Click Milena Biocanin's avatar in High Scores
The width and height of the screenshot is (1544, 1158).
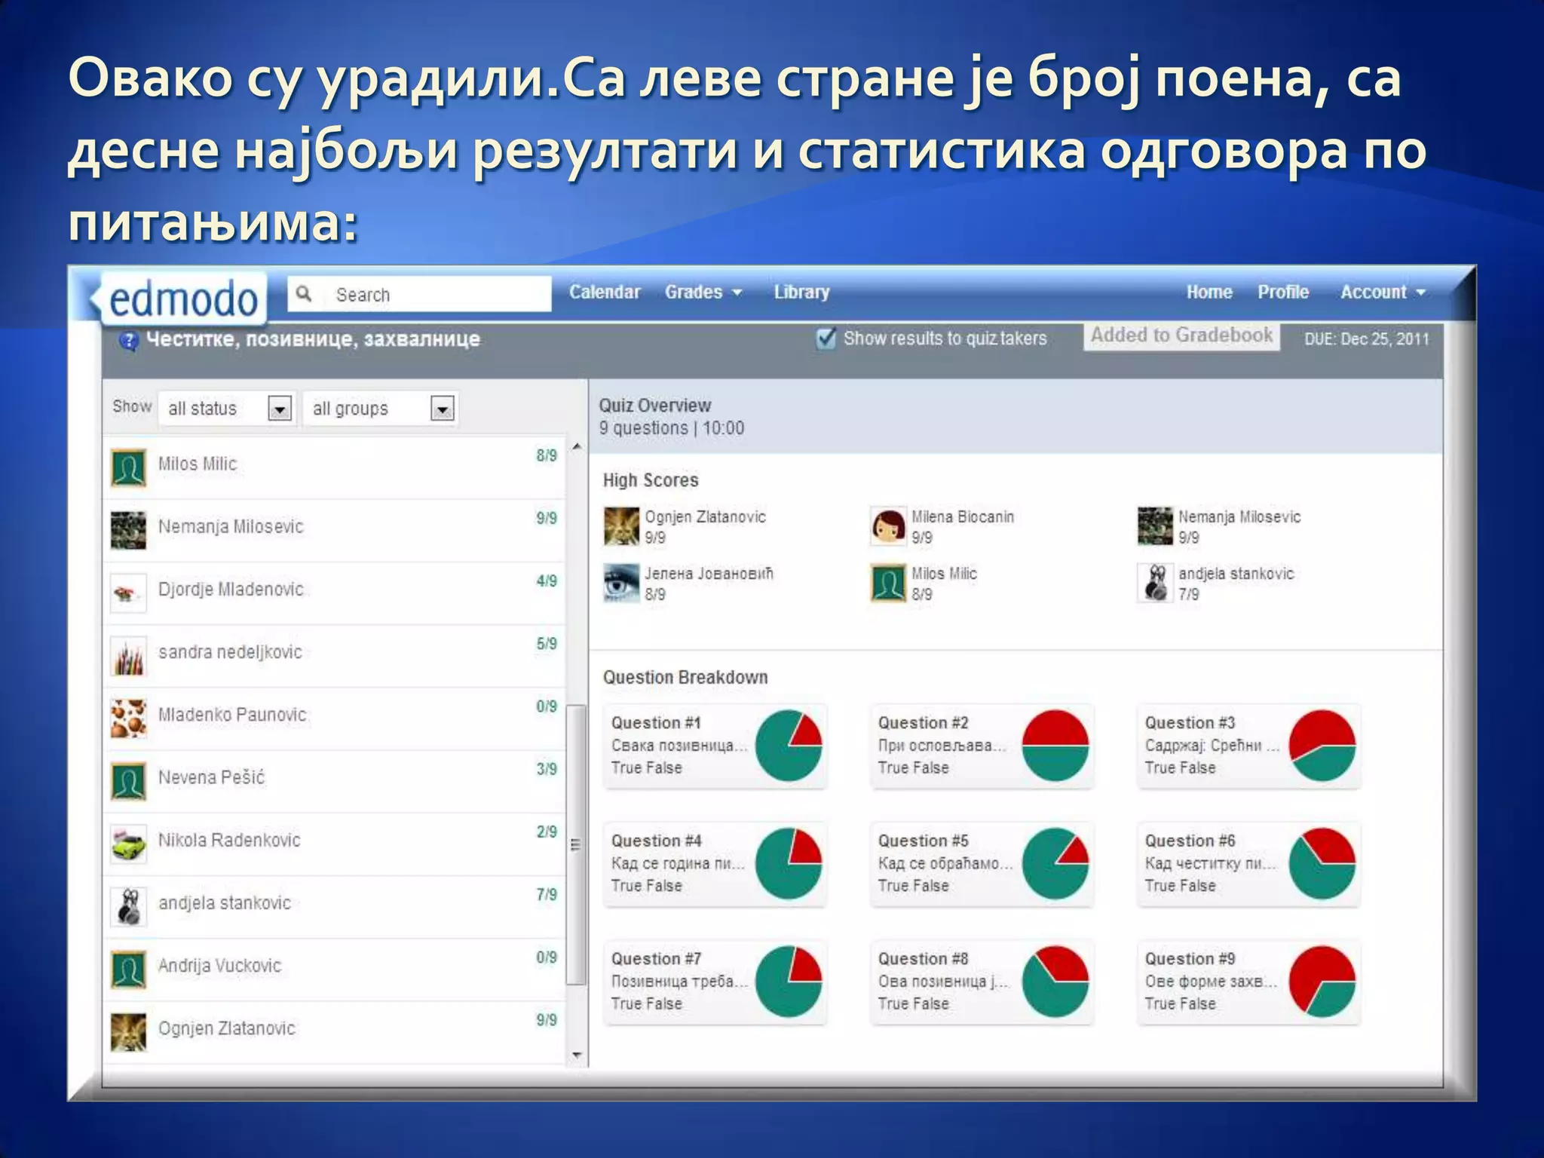(888, 526)
